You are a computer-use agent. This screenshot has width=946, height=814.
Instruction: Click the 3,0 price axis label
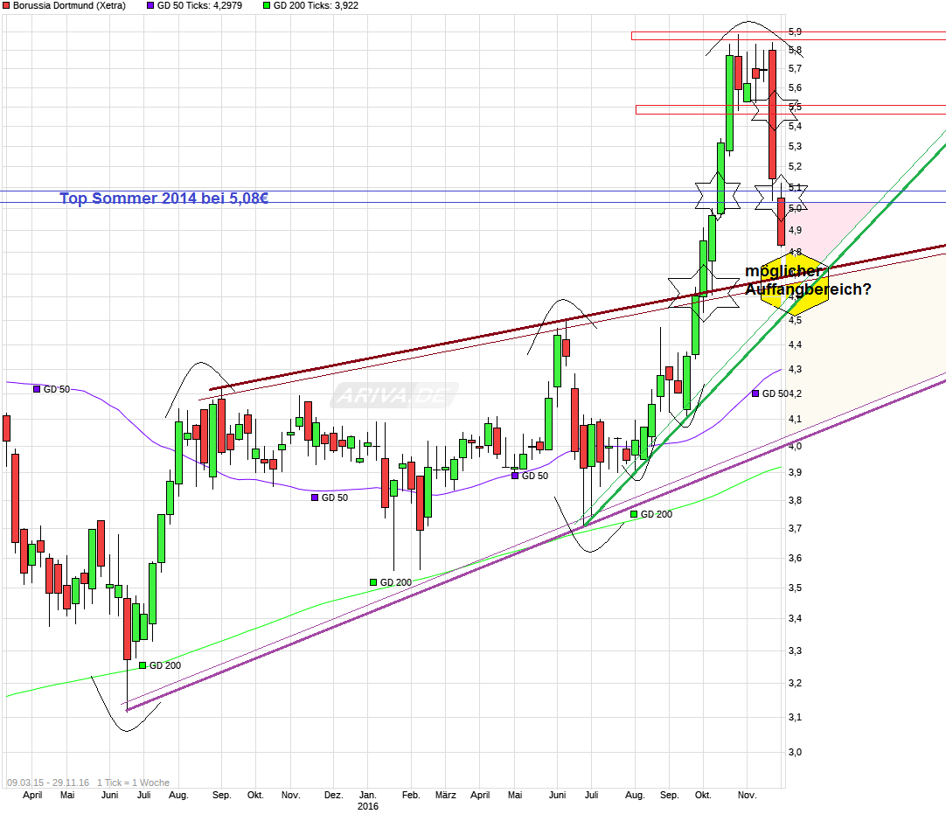point(795,752)
